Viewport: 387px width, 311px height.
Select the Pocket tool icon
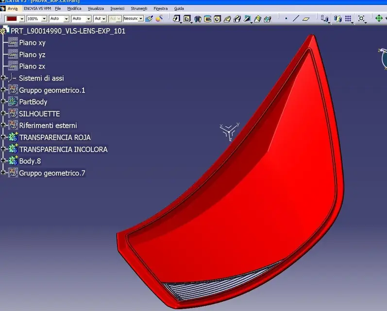click(187, 18)
